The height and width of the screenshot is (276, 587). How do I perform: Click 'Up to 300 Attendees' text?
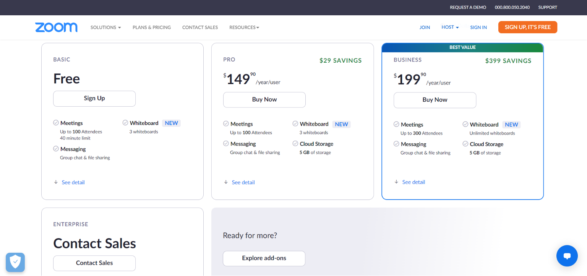(422, 133)
